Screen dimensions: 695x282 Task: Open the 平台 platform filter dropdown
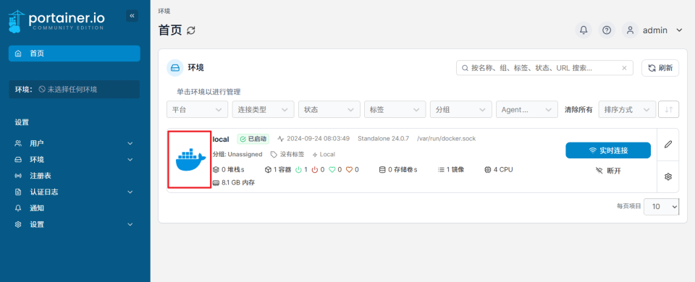tap(197, 109)
